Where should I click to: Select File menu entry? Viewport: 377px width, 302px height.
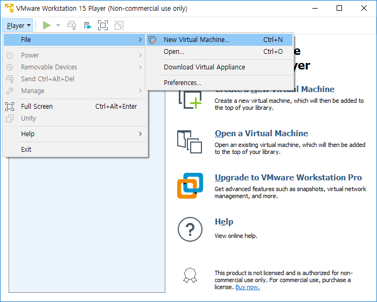point(75,40)
